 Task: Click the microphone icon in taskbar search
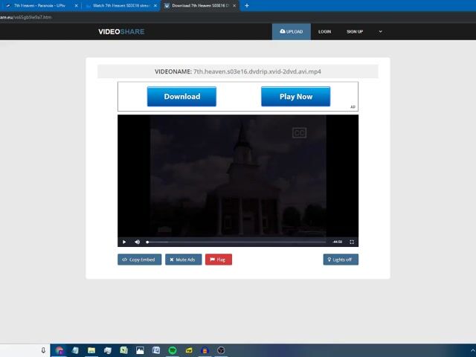click(43, 350)
